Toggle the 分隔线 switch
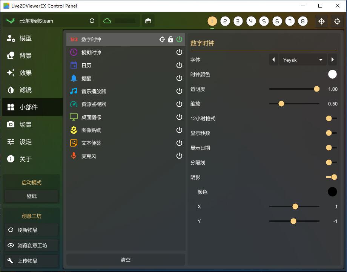This screenshot has height=272, width=347. coord(331,162)
